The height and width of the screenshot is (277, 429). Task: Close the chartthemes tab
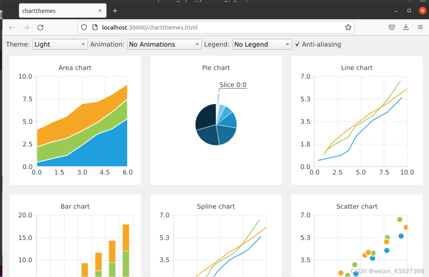[x=100, y=11]
